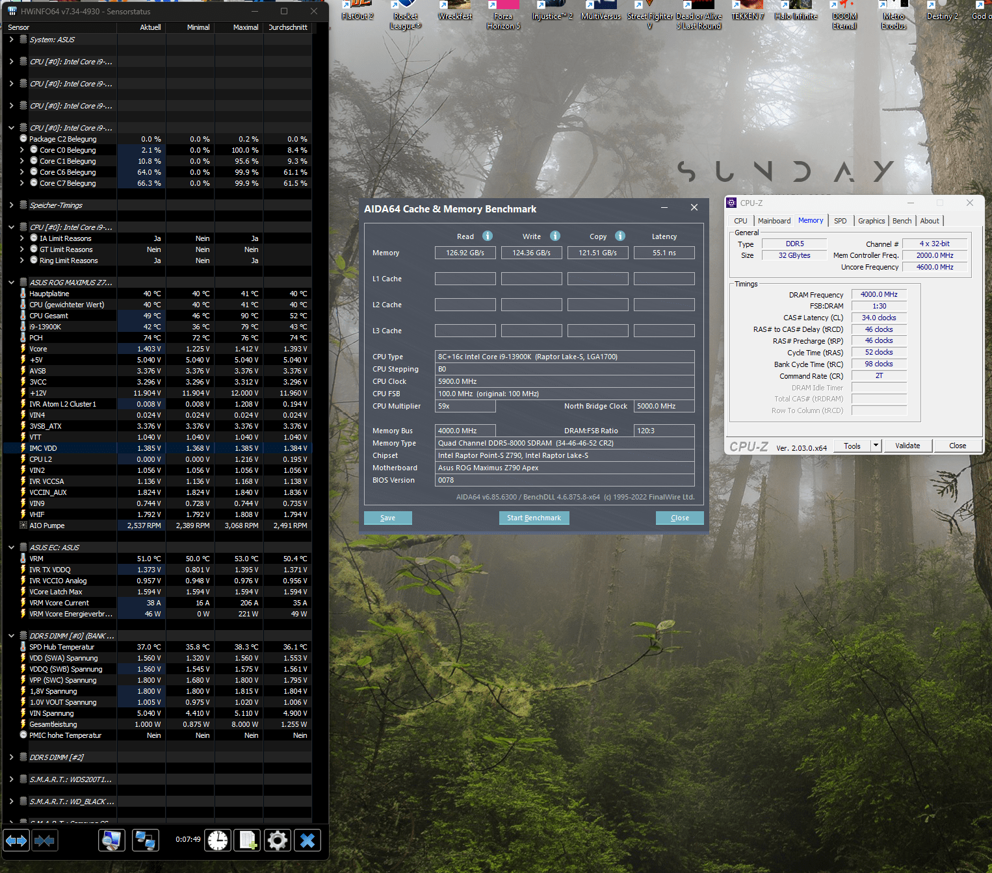Click the info icon next to Read

[x=488, y=236]
